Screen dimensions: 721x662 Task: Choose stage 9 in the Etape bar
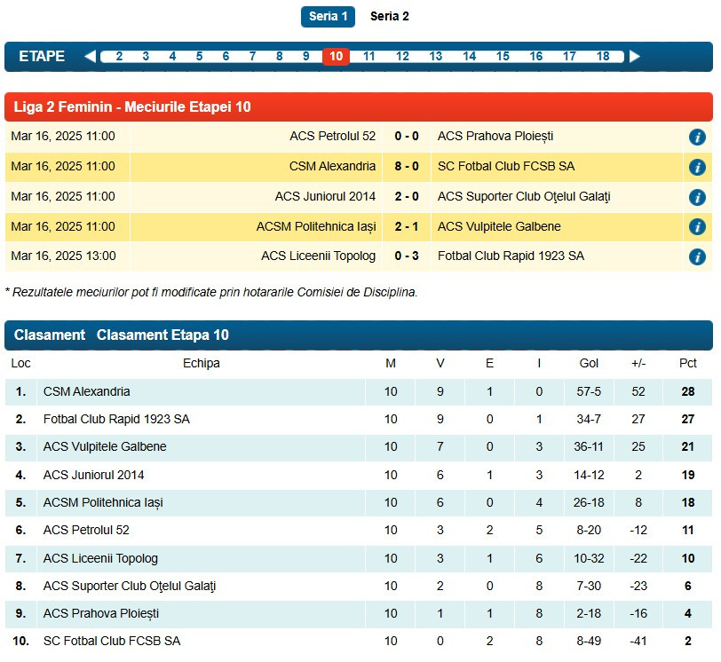pyautogui.click(x=305, y=57)
